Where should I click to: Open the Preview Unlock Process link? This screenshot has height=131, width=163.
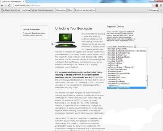pyautogui.click(x=33, y=36)
